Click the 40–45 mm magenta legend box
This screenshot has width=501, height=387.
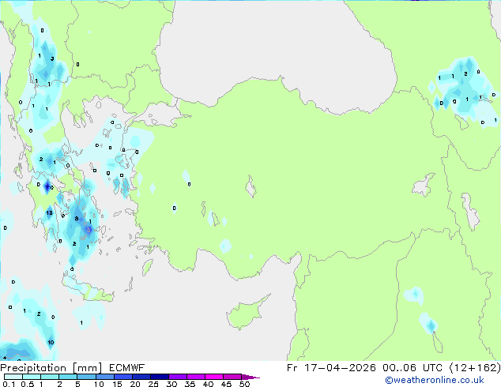pos(214,377)
